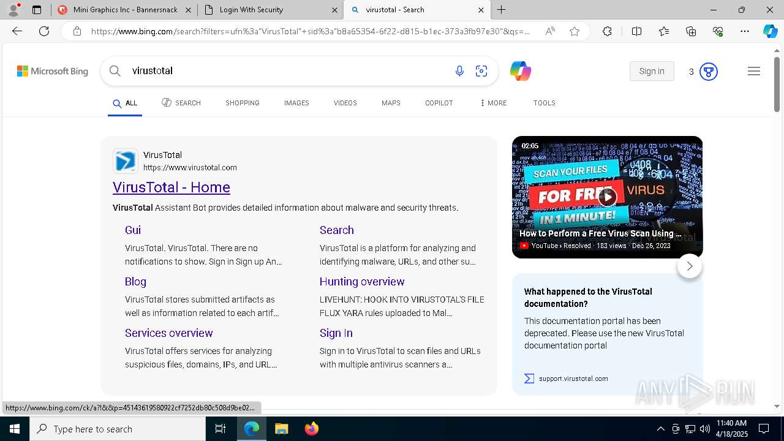784x441 pixels.
Task: Switch to the Login With Security tab
Action: click(271, 10)
